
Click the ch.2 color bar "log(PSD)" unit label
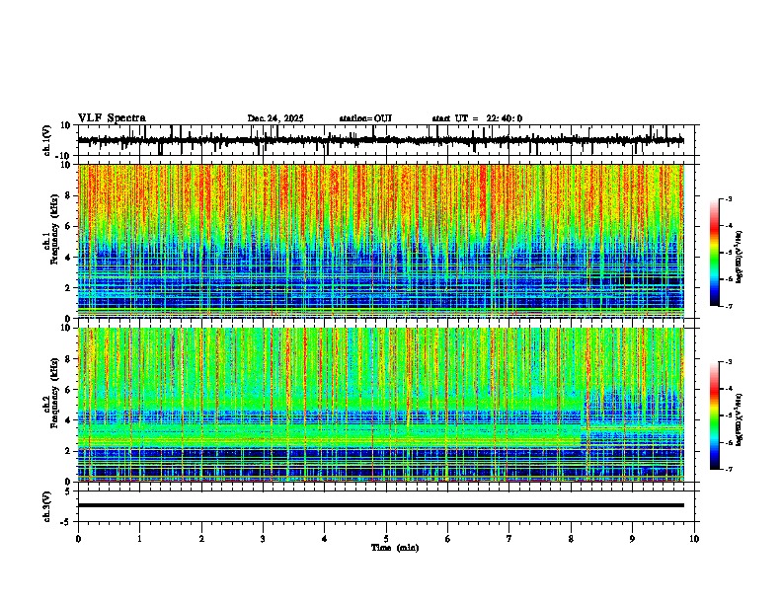click(740, 419)
